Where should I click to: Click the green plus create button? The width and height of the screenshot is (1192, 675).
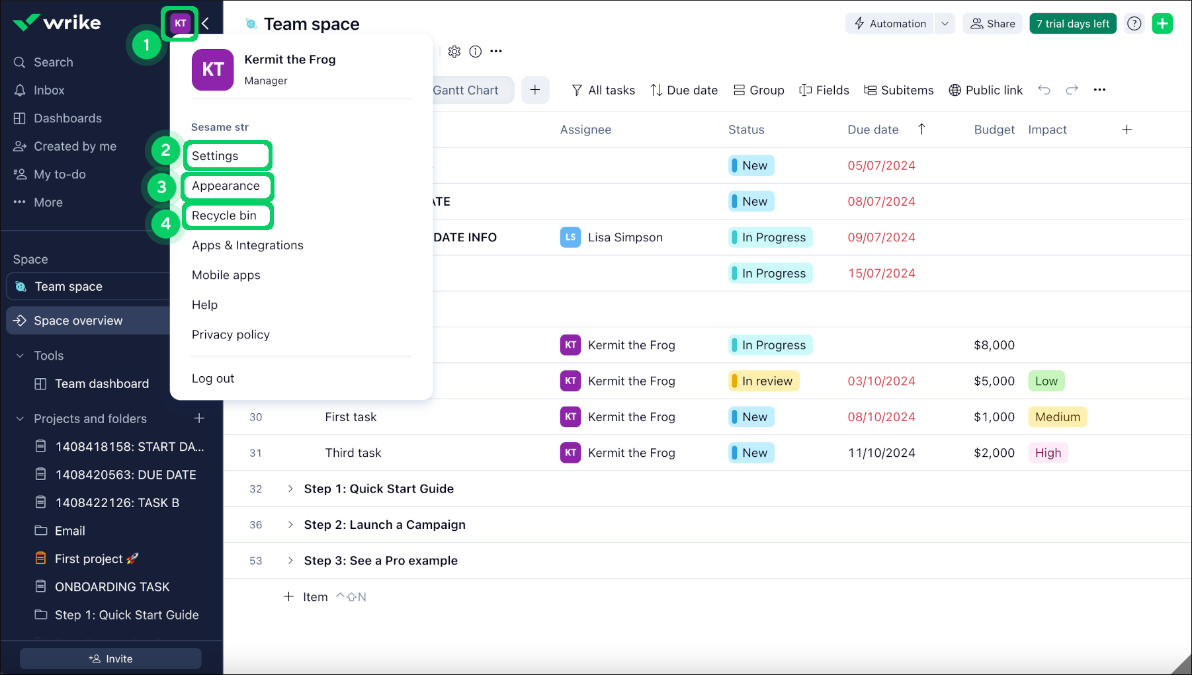coord(1162,24)
